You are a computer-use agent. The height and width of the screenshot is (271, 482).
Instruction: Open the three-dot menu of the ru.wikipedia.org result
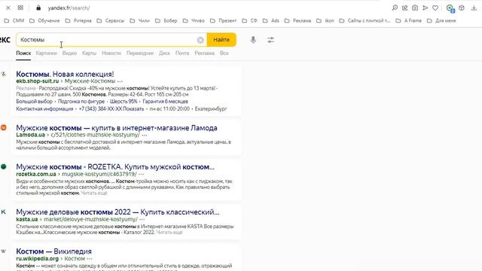90,259
